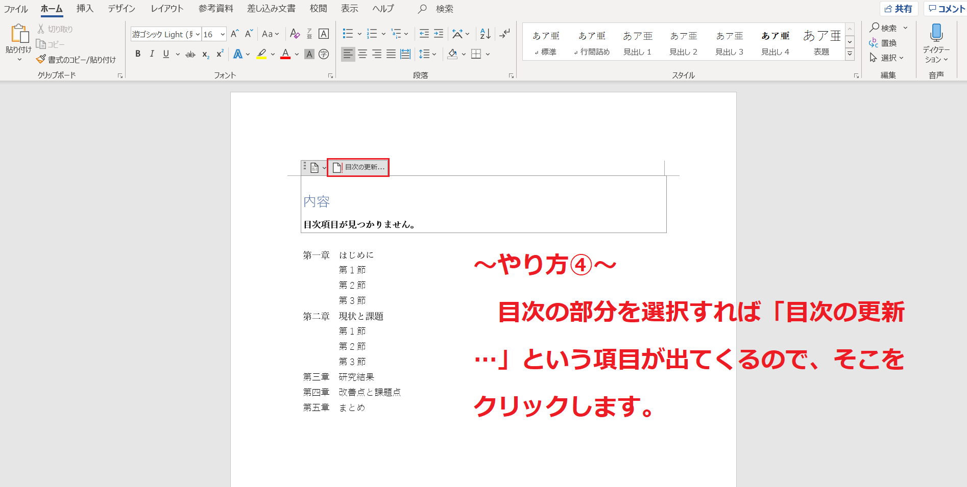
Task: Switch to the Layout (レイアウト) tab
Action: pyautogui.click(x=167, y=9)
